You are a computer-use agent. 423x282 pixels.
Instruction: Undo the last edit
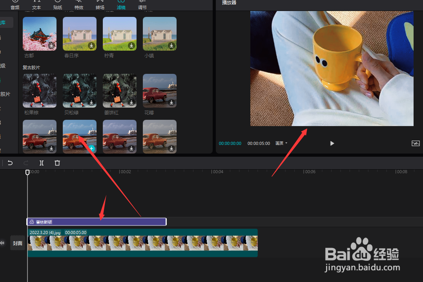click(10, 163)
